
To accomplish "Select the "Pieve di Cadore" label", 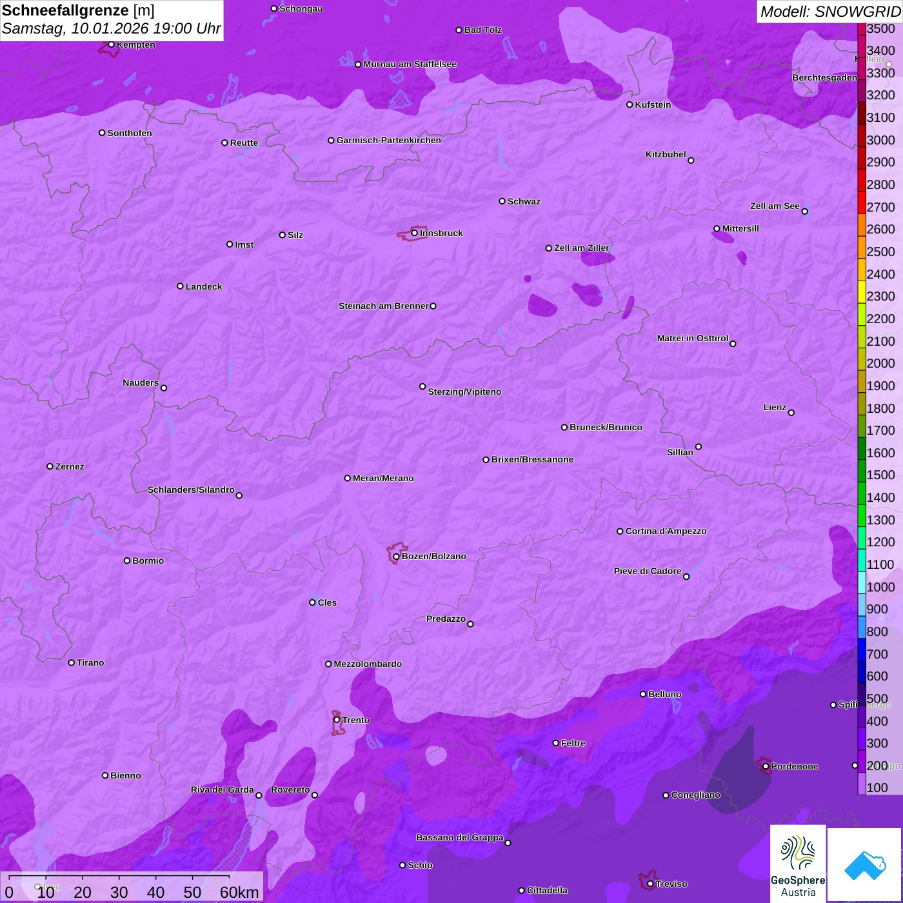I will [x=648, y=571].
